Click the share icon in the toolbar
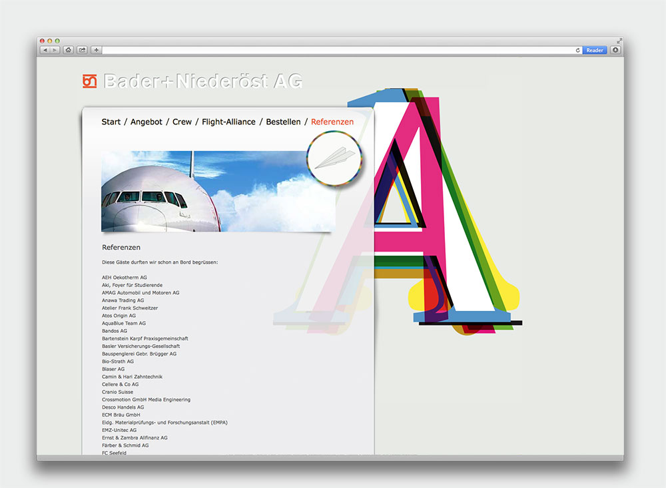The image size is (666, 488). coord(82,50)
